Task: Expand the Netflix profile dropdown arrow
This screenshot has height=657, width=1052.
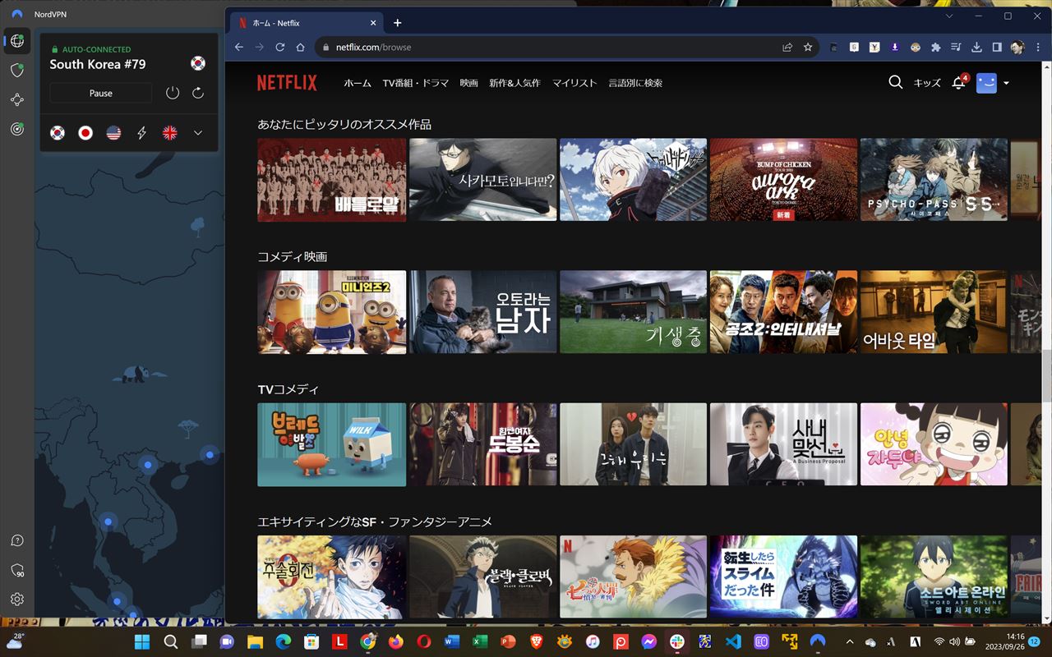Action: [1006, 83]
